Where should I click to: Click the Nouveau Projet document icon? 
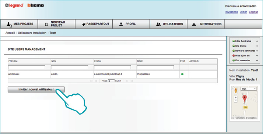[x=46, y=25]
